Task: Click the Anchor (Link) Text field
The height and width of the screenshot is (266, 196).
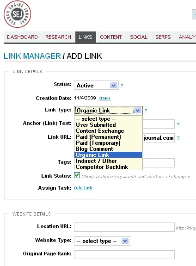Action: pyautogui.click(x=159, y=124)
